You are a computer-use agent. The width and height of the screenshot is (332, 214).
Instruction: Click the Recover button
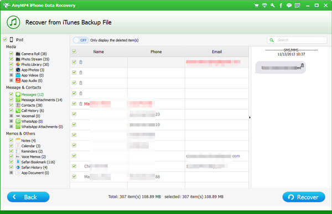point(304,197)
